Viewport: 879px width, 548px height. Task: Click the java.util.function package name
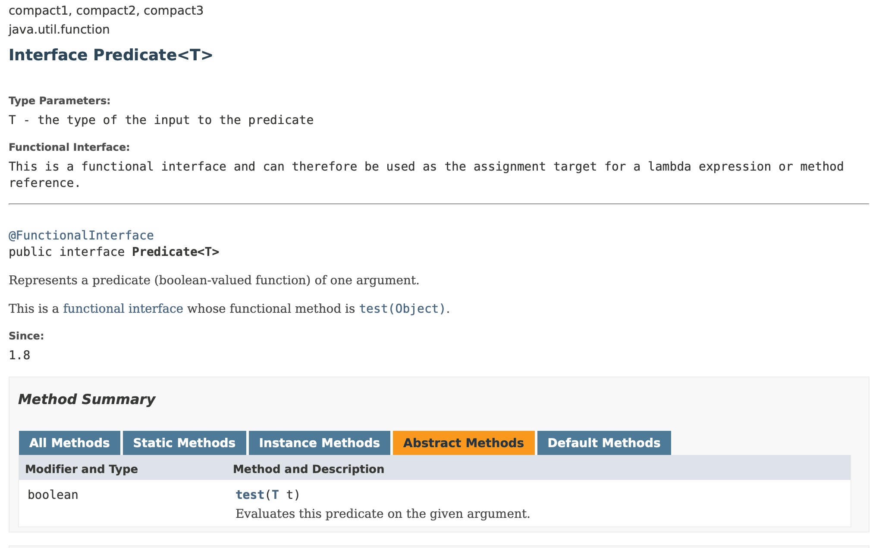(59, 29)
